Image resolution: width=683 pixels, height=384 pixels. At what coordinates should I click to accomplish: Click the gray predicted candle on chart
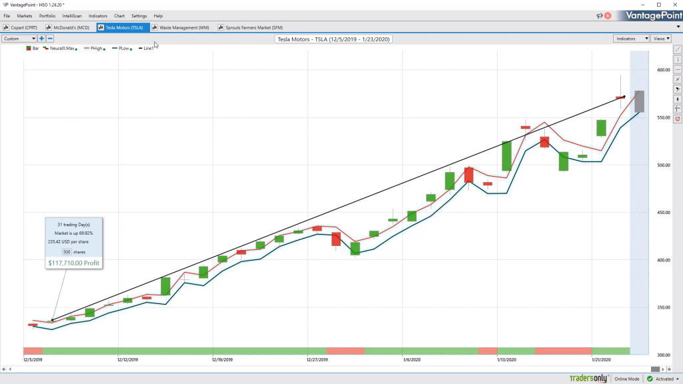point(639,101)
